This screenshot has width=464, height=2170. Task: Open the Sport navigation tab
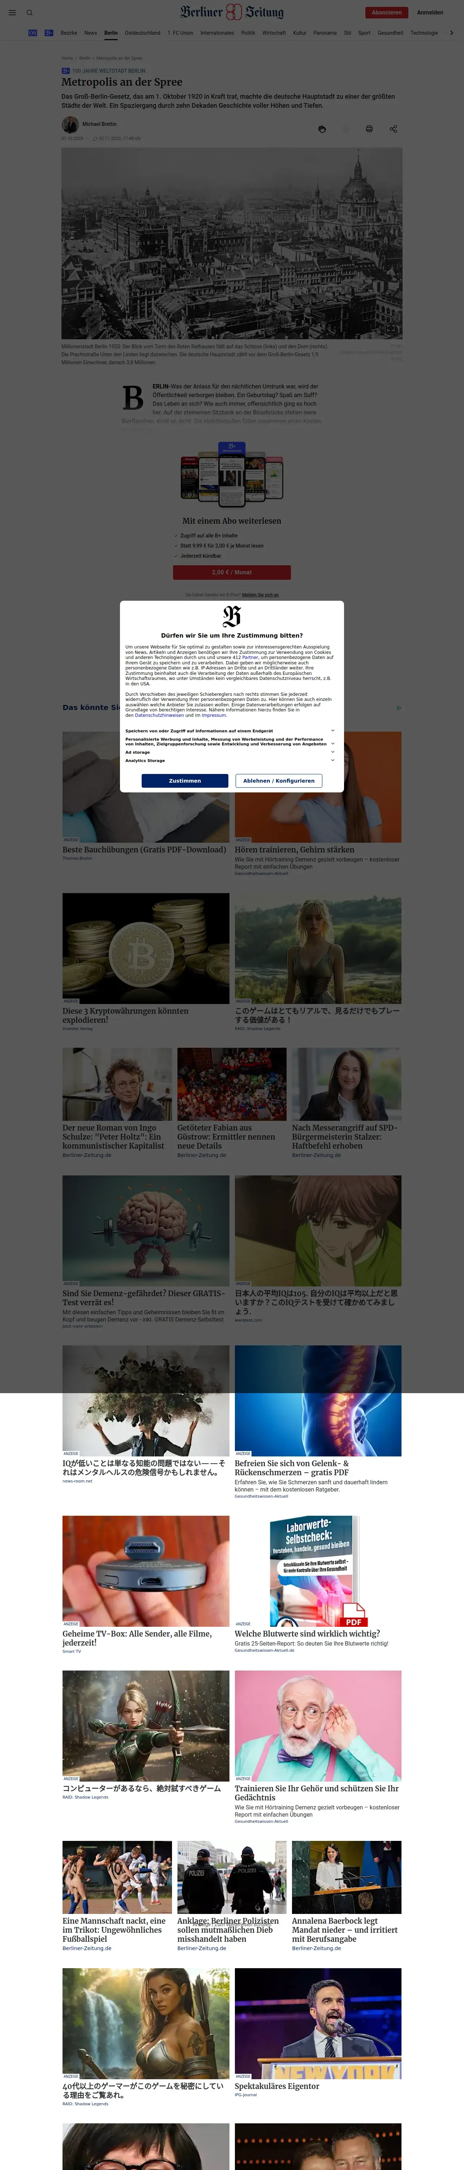(x=364, y=33)
